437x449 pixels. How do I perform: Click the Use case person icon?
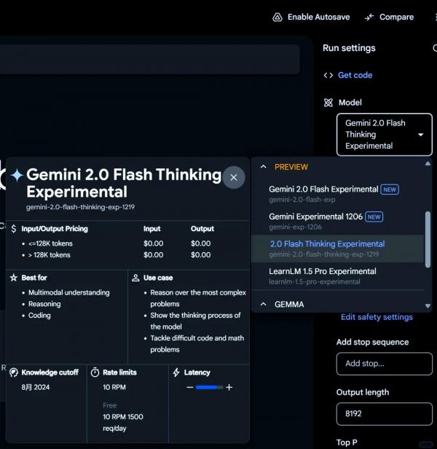pos(135,278)
